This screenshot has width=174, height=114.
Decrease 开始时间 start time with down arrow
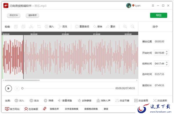pyautogui.click(x=167, y=54)
